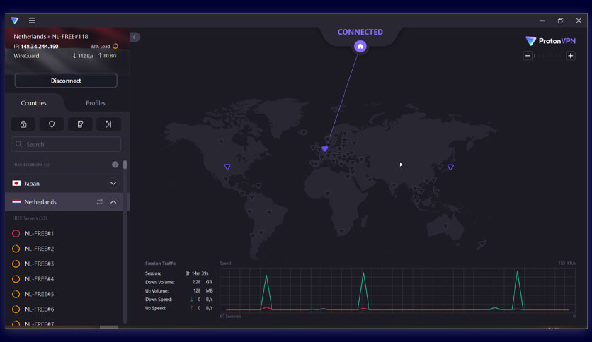592x342 pixels.
Task: Toggle the Kill Switch icon
Action: pyautogui.click(x=80, y=124)
